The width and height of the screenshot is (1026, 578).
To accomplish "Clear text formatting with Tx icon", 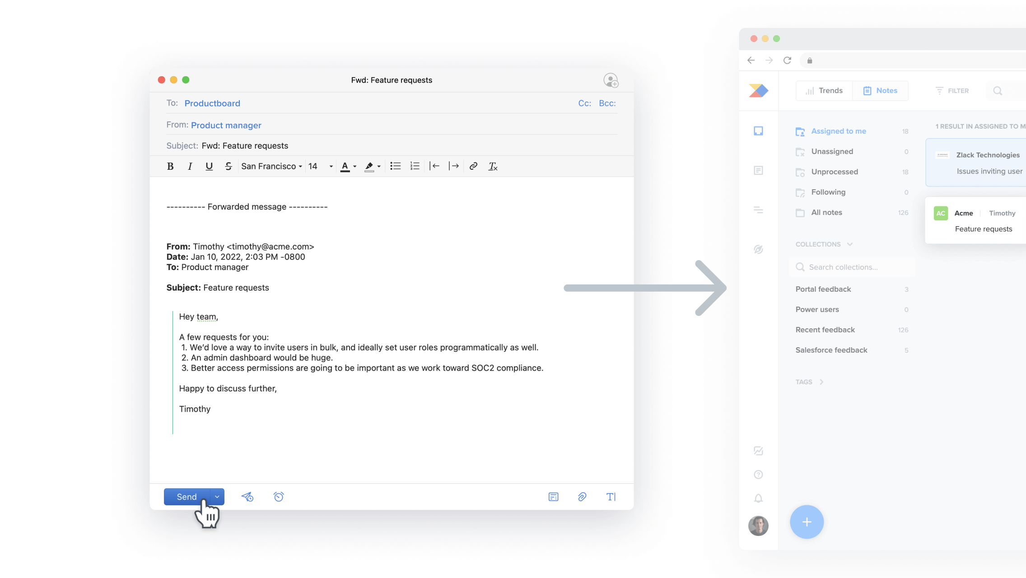I will [493, 166].
